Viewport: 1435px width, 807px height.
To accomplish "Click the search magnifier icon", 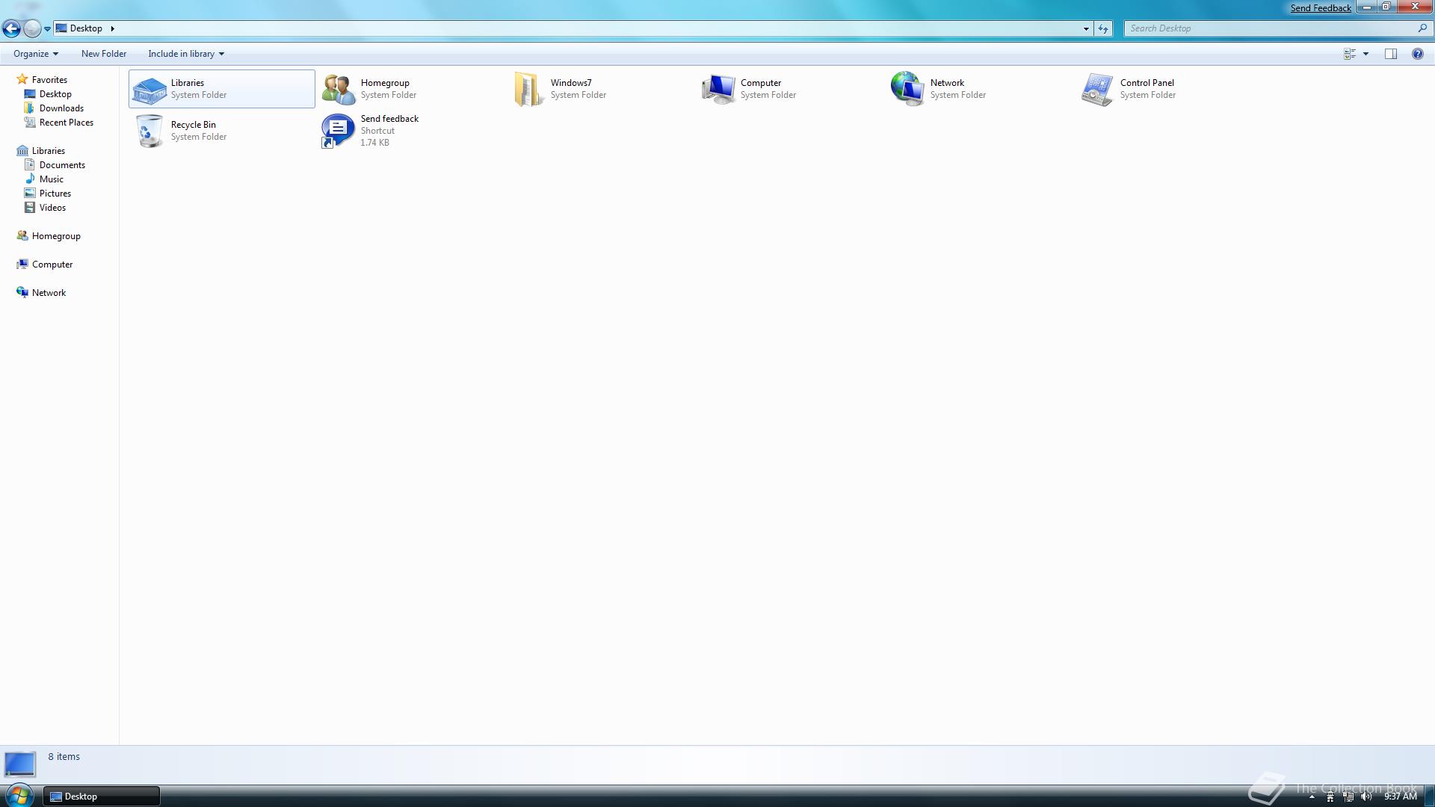I will pyautogui.click(x=1422, y=28).
